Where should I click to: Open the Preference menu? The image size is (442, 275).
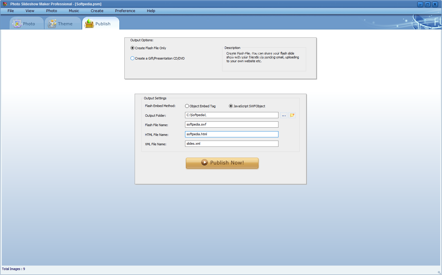125,11
